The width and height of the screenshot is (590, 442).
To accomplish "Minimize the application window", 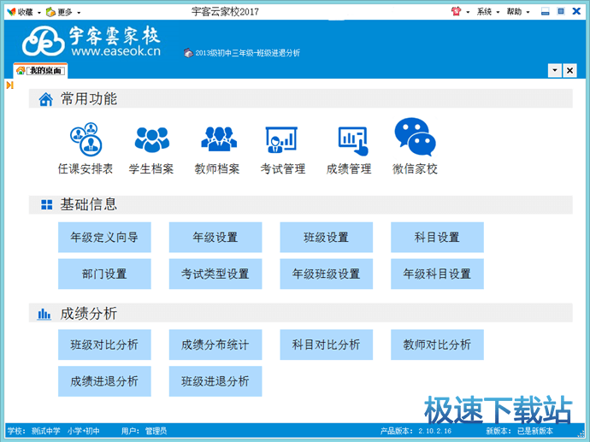I will coord(546,12).
